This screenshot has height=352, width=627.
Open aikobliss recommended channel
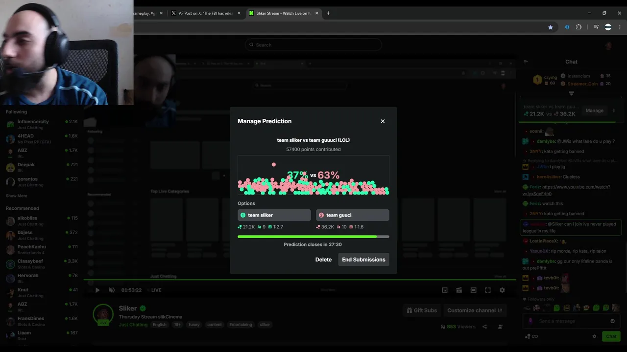42,221
